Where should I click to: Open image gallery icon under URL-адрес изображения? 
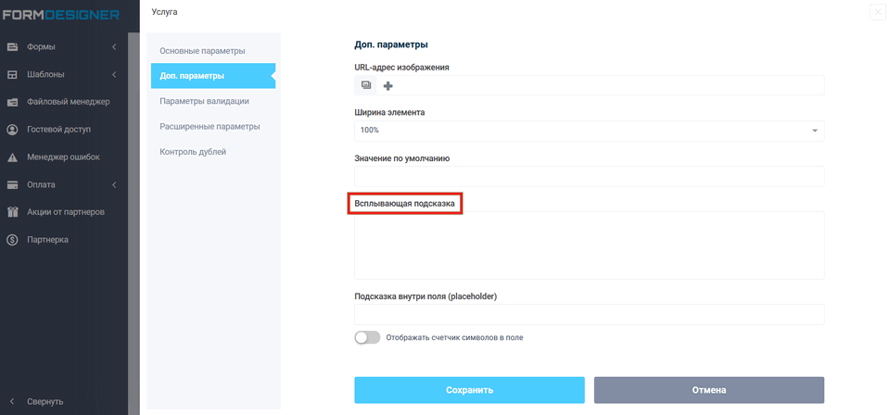pyautogui.click(x=366, y=85)
